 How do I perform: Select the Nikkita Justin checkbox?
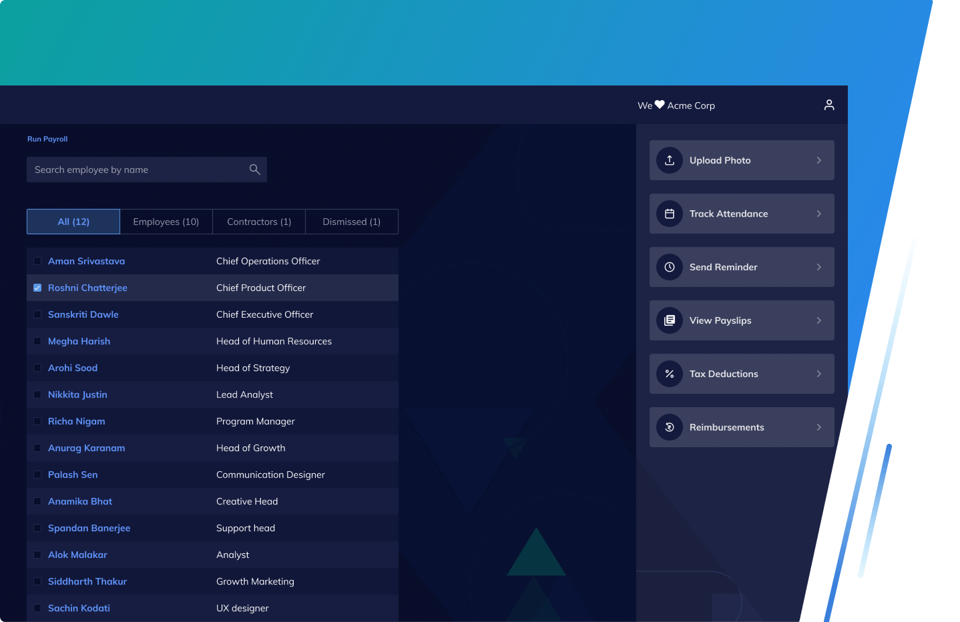[x=37, y=394]
